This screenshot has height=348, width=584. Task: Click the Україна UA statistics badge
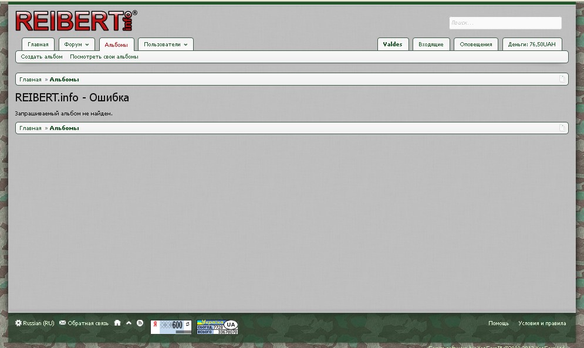(x=217, y=327)
